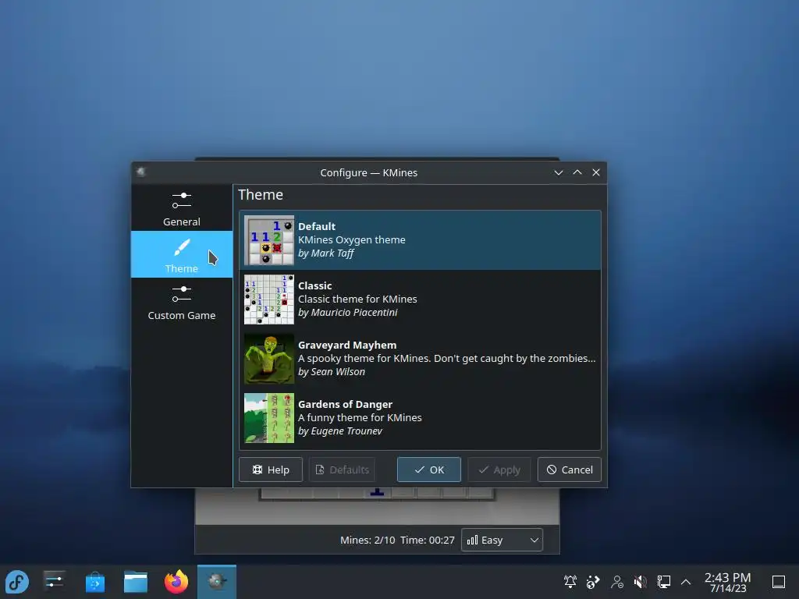Open the Easy difficulty dropdown in KMines
This screenshot has width=799, height=599.
pyautogui.click(x=502, y=540)
